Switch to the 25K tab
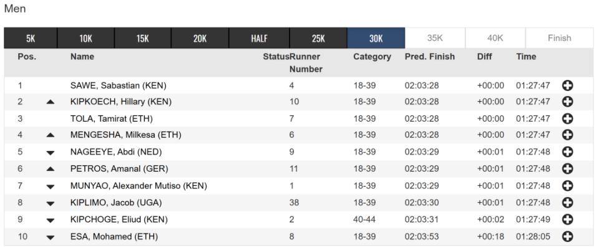The image size is (599, 247). (x=318, y=38)
